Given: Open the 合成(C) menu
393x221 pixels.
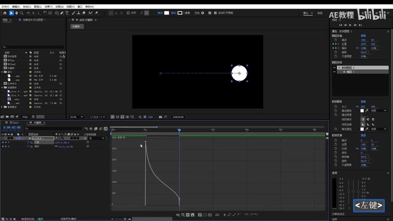Looking at the screenshot, I should point(27,6).
